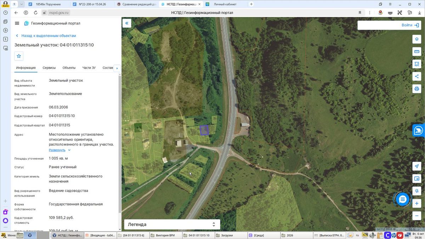425x239 pixels.
Task: Add the land plot to favorites
Action: pos(19,56)
